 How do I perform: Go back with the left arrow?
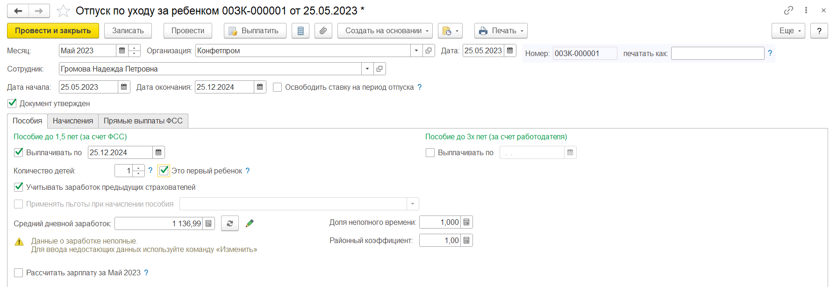(18, 11)
